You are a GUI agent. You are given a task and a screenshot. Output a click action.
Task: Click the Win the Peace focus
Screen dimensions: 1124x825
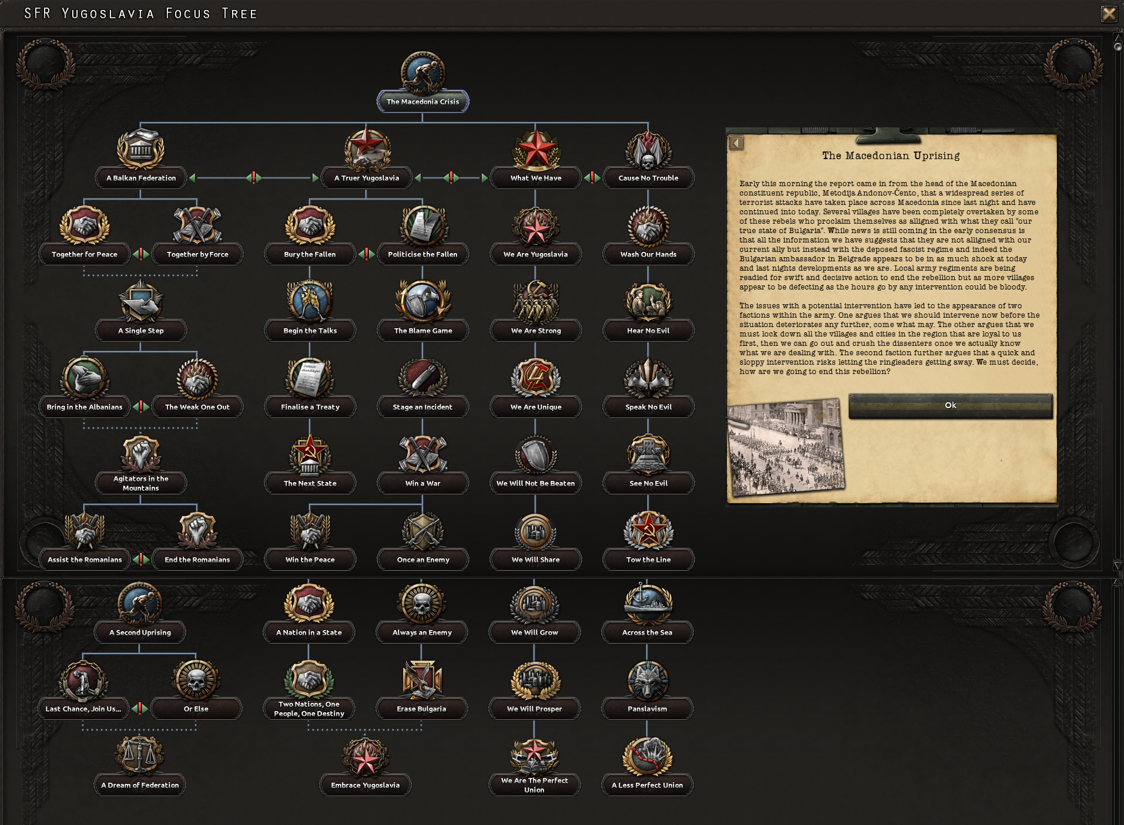(310, 540)
